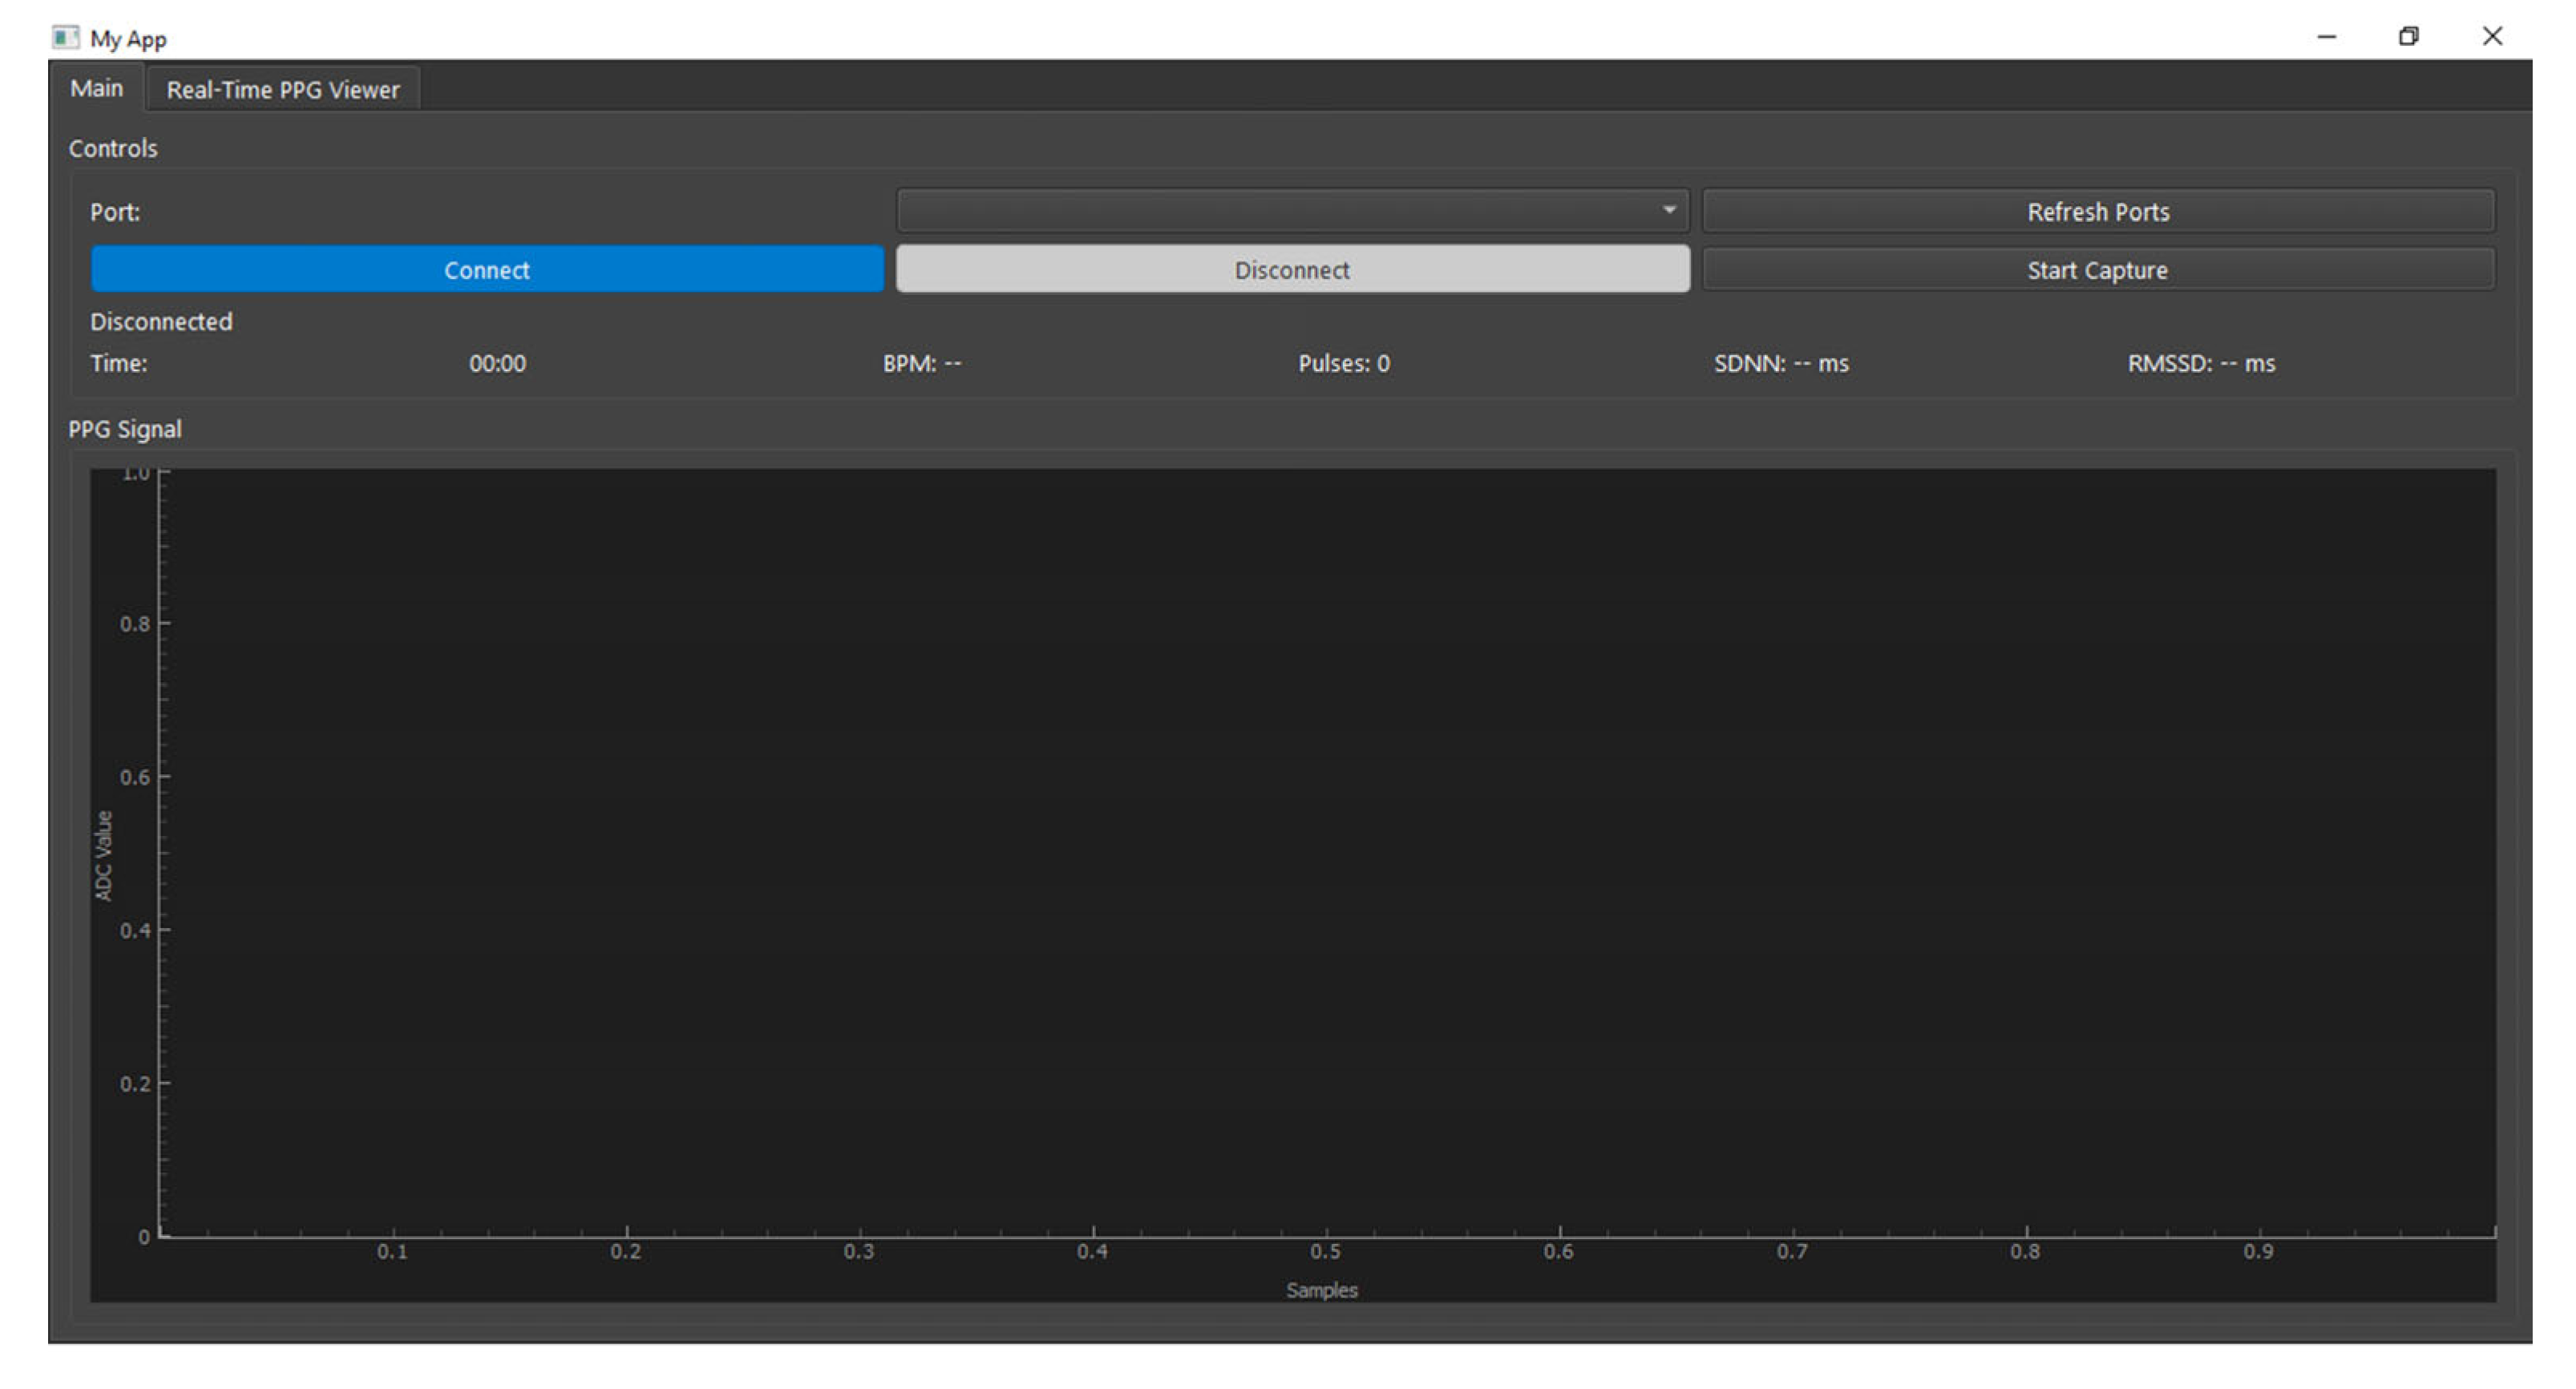Click the grey Disconnect button
The width and height of the screenshot is (2576, 1389).
pos(1292,270)
